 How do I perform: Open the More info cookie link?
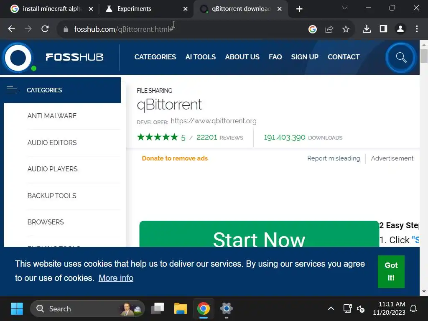tap(116, 278)
